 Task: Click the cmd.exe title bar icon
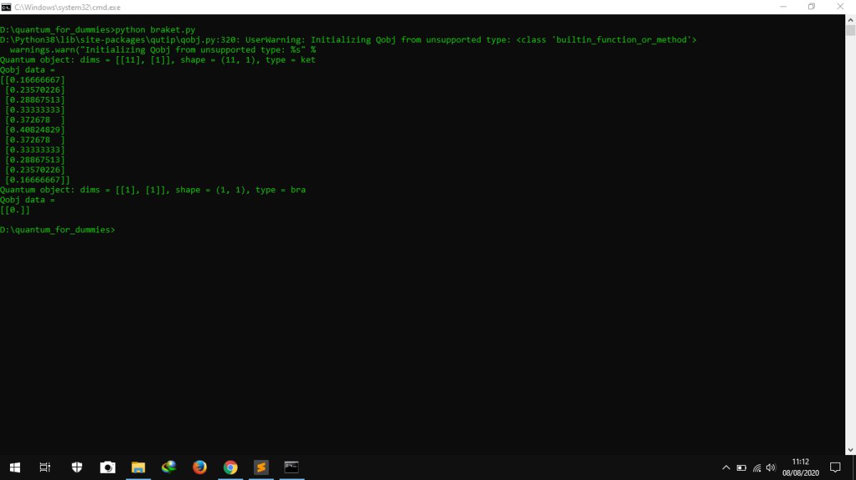pos(6,7)
